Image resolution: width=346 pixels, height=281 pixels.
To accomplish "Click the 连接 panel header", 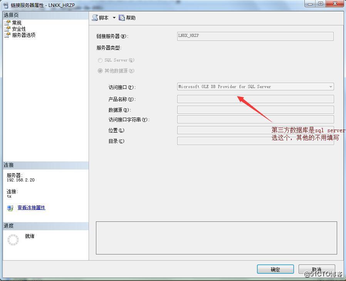I will 46,165.
